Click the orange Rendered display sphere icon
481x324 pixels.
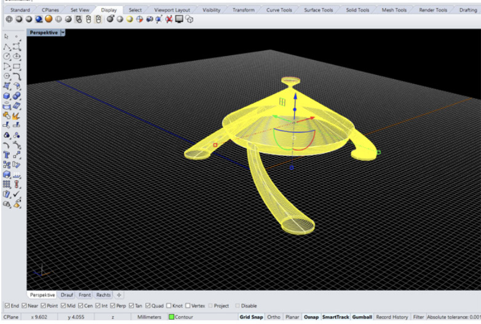click(x=49, y=19)
